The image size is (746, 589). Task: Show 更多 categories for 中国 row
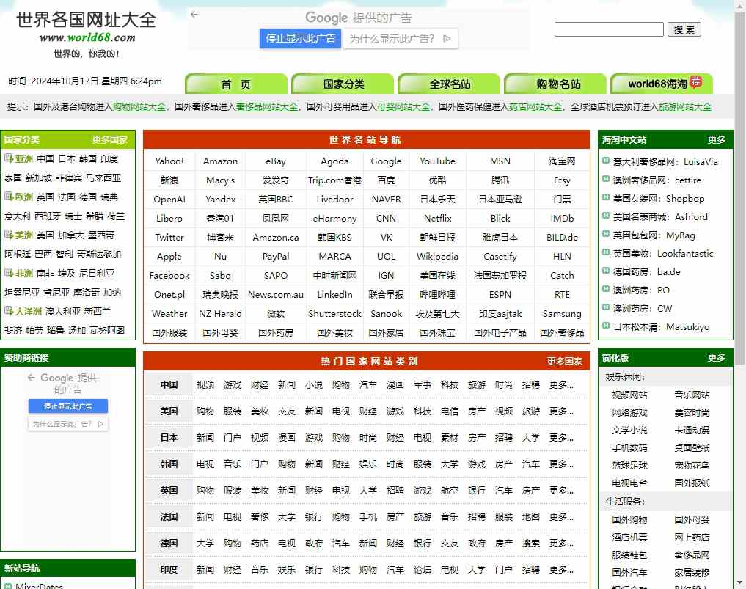tap(561, 385)
